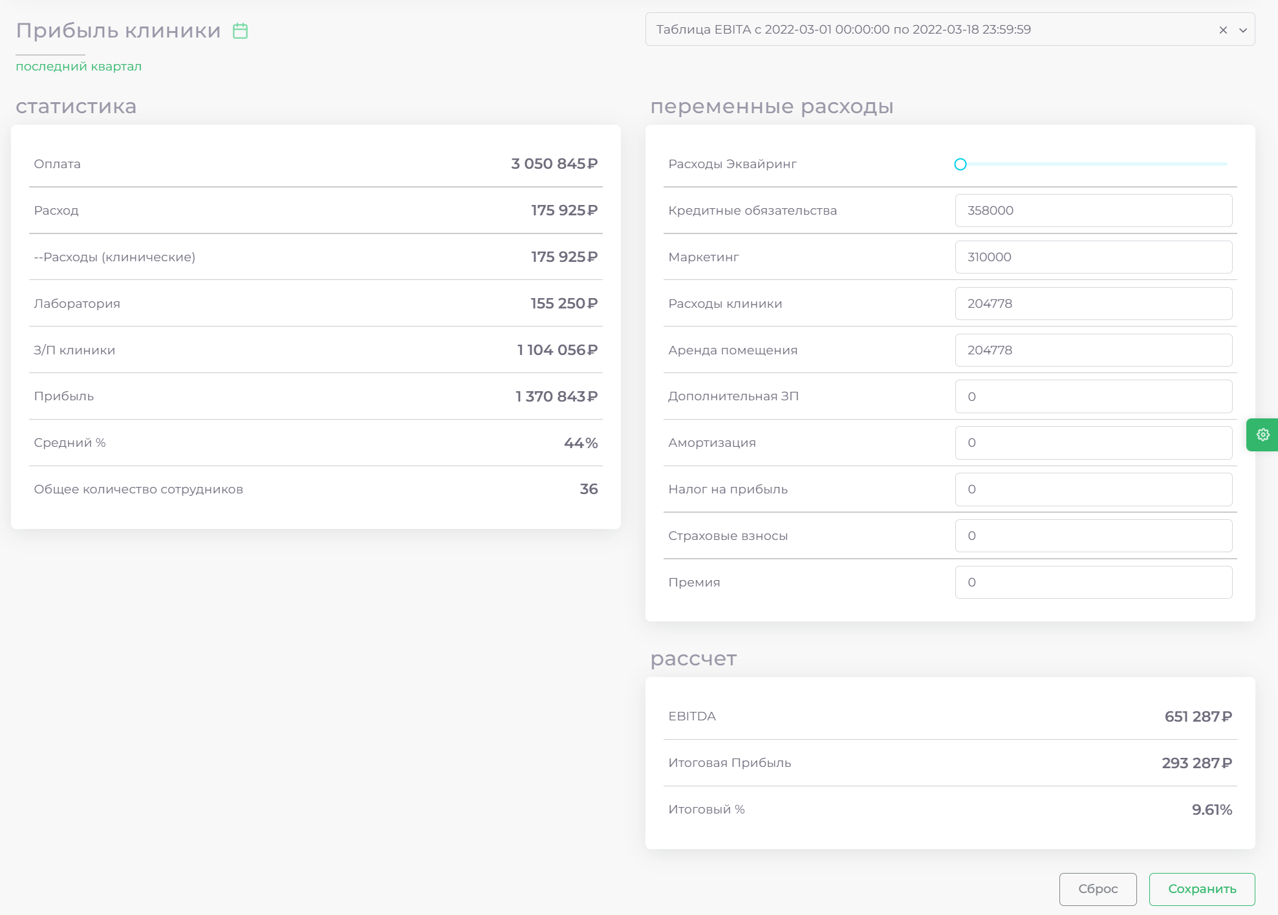Click the Расходы Эквайринг slider handle
This screenshot has height=915, width=1278.
[x=960, y=164]
